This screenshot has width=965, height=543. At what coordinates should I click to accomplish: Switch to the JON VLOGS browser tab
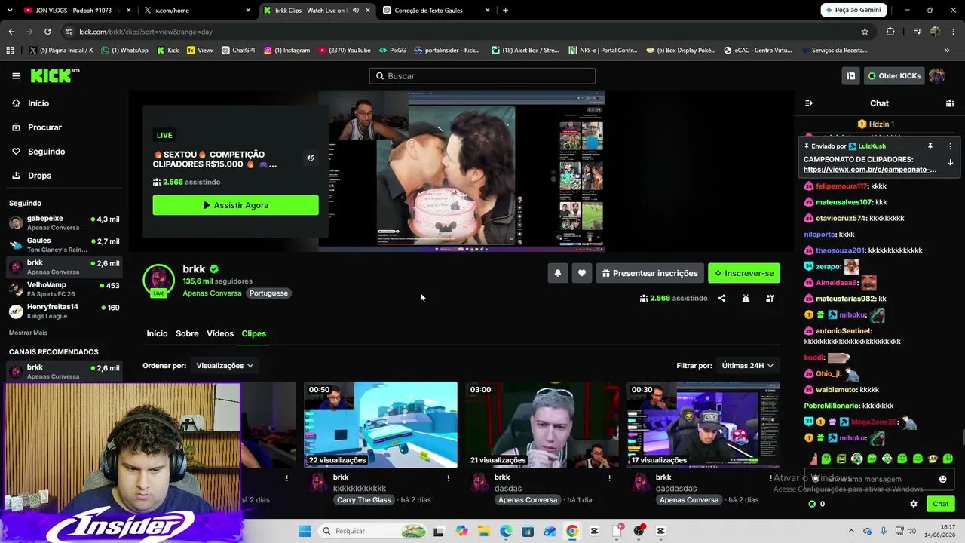click(76, 11)
